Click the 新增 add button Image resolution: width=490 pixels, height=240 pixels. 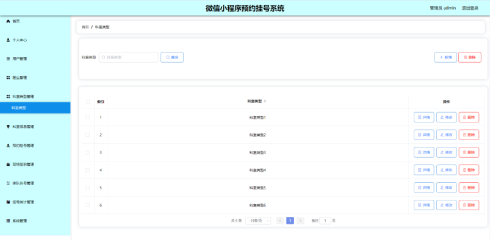pos(445,57)
